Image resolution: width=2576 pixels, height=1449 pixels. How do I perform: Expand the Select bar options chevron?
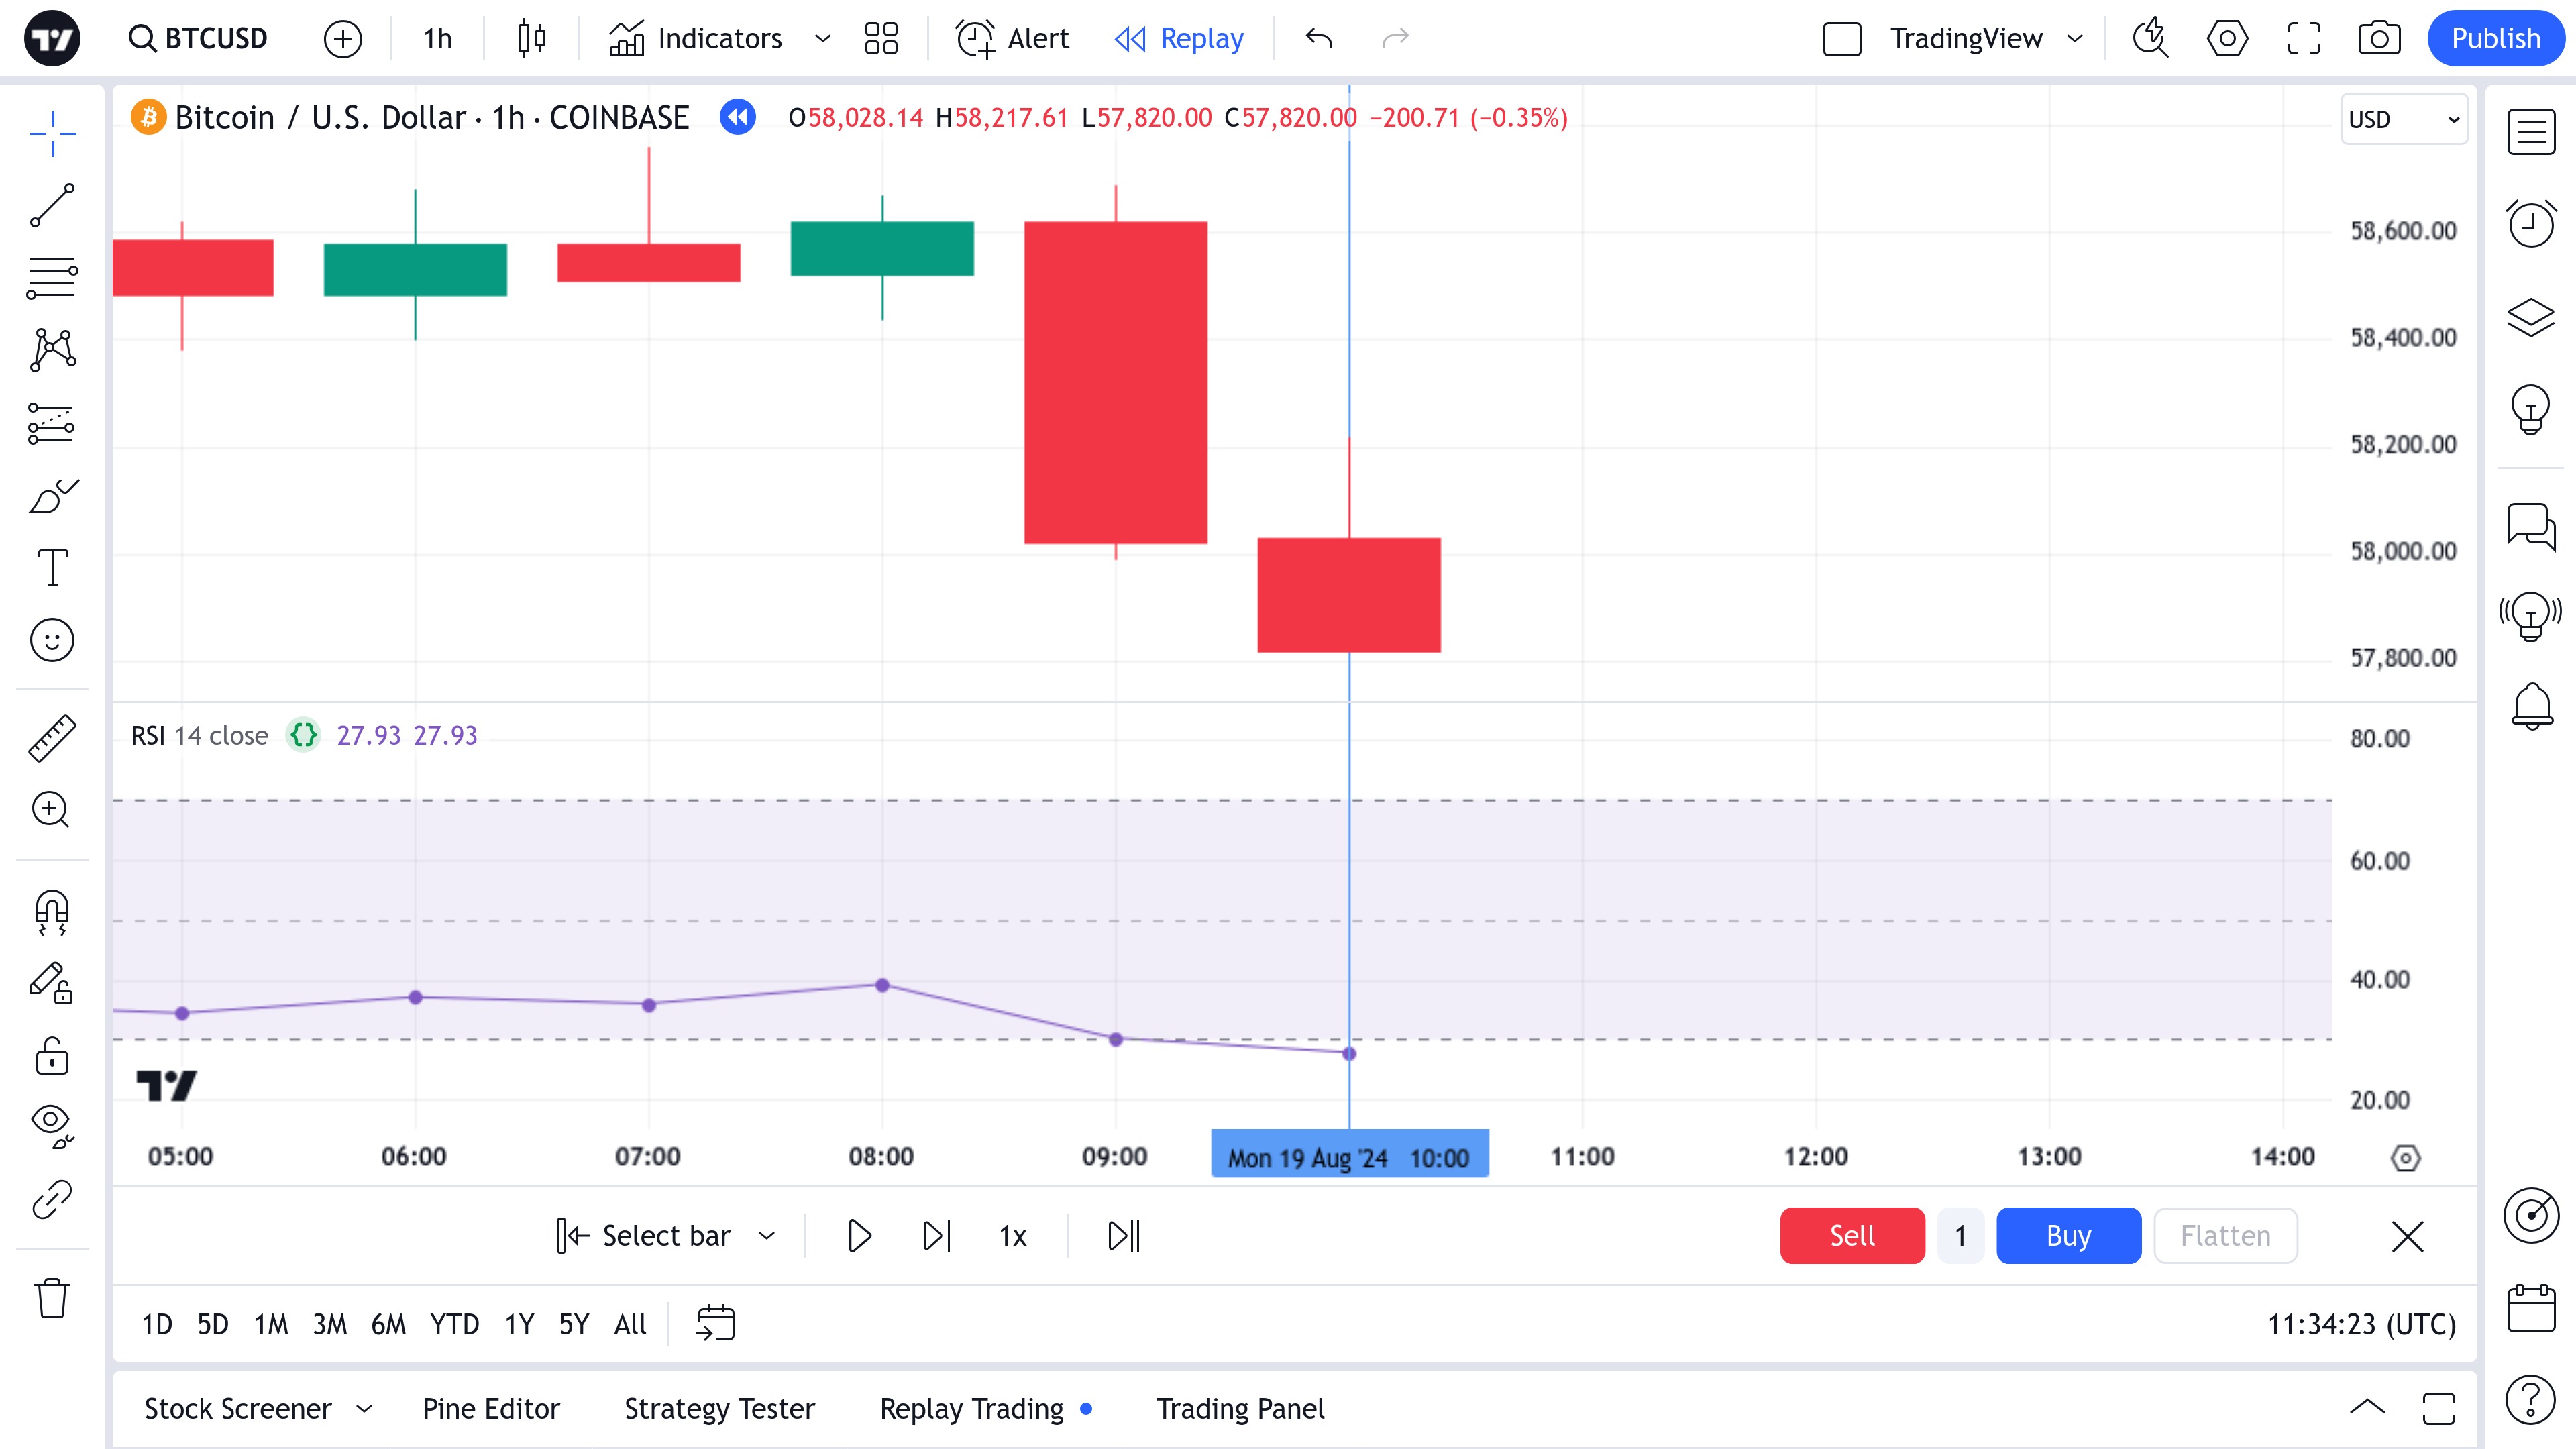click(767, 1236)
